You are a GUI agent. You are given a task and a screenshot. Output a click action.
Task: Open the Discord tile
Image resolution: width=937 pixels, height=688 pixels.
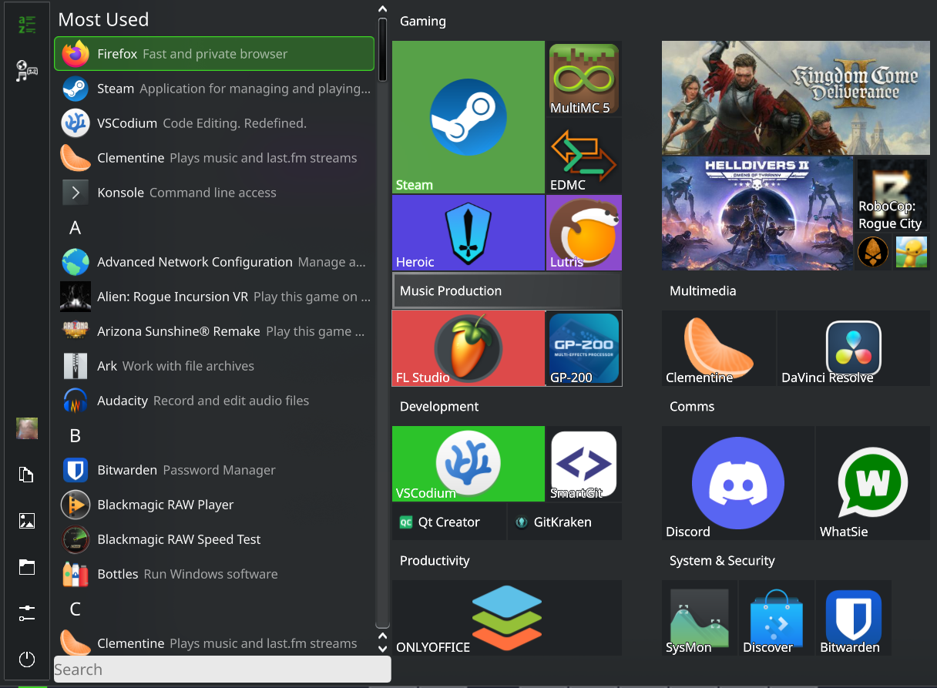738,483
